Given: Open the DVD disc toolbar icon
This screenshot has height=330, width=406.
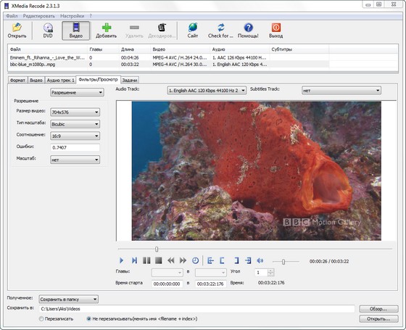Looking at the screenshot, I should 48,28.
